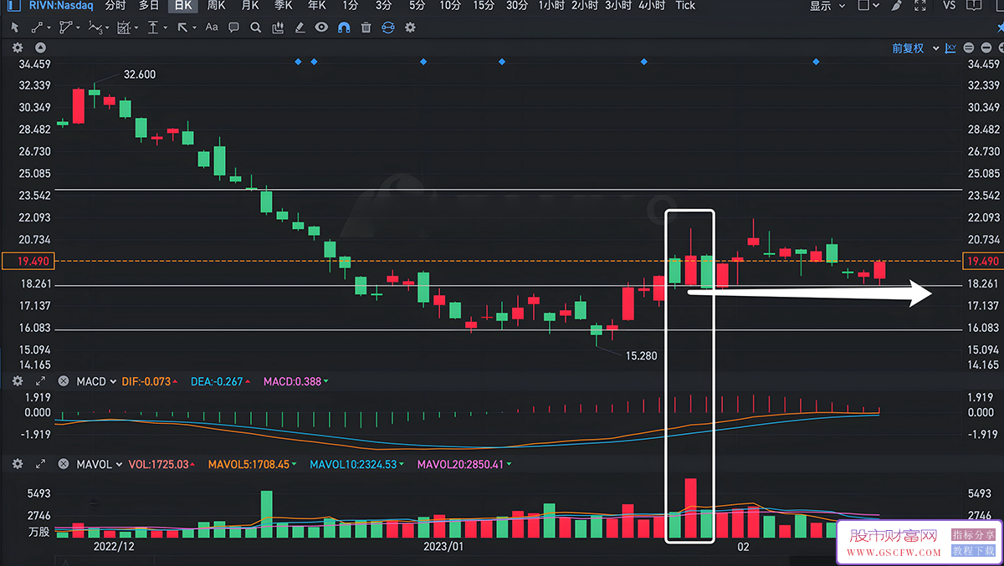Select the trend line drawing tool
This screenshot has height=566, width=1004.
coord(37,28)
